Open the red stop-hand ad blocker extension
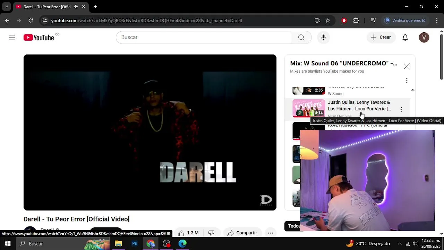 344,20
